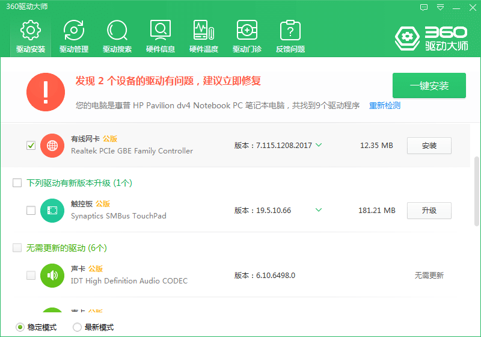Image resolution: width=481 pixels, height=337 pixels.
Task: Open the 反馈问题 clipboard question icon
Action: point(290,30)
